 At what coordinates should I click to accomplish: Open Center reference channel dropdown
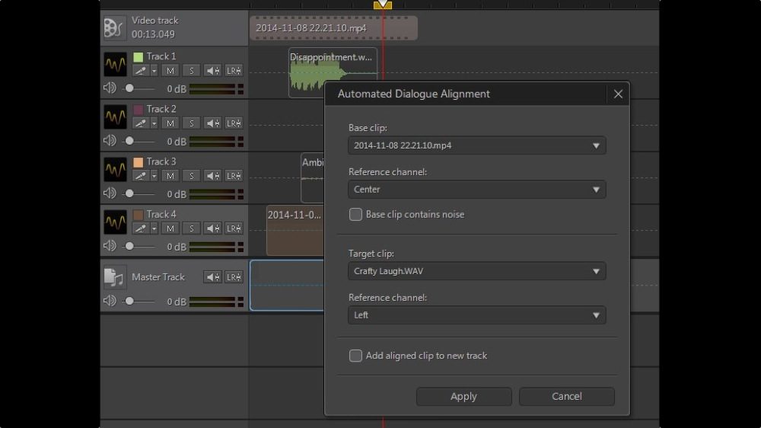[x=476, y=190]
